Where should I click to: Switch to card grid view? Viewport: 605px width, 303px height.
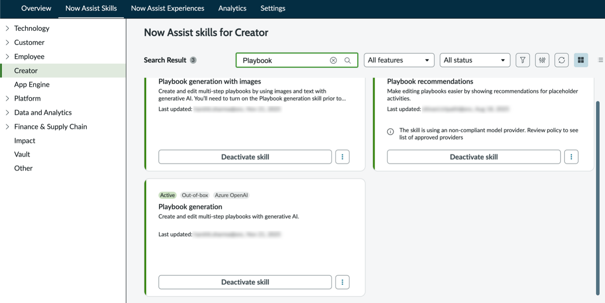[581, 60]
